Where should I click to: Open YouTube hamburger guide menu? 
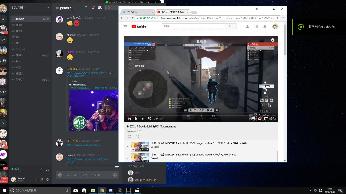pos(125,26)
